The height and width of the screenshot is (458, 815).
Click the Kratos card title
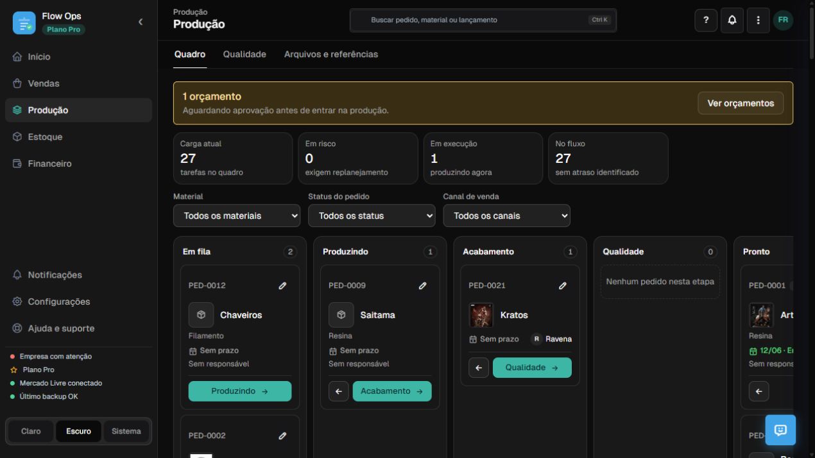[x=514, y=315]
